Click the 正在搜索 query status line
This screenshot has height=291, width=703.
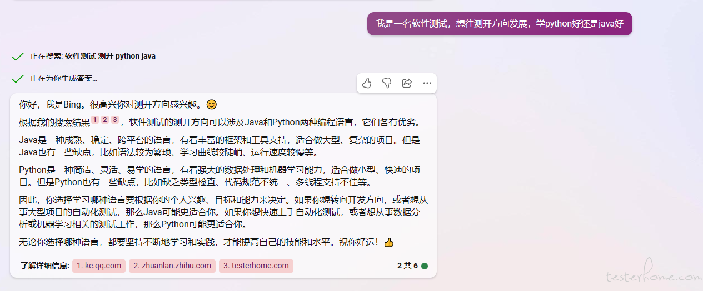click(93, 57)
